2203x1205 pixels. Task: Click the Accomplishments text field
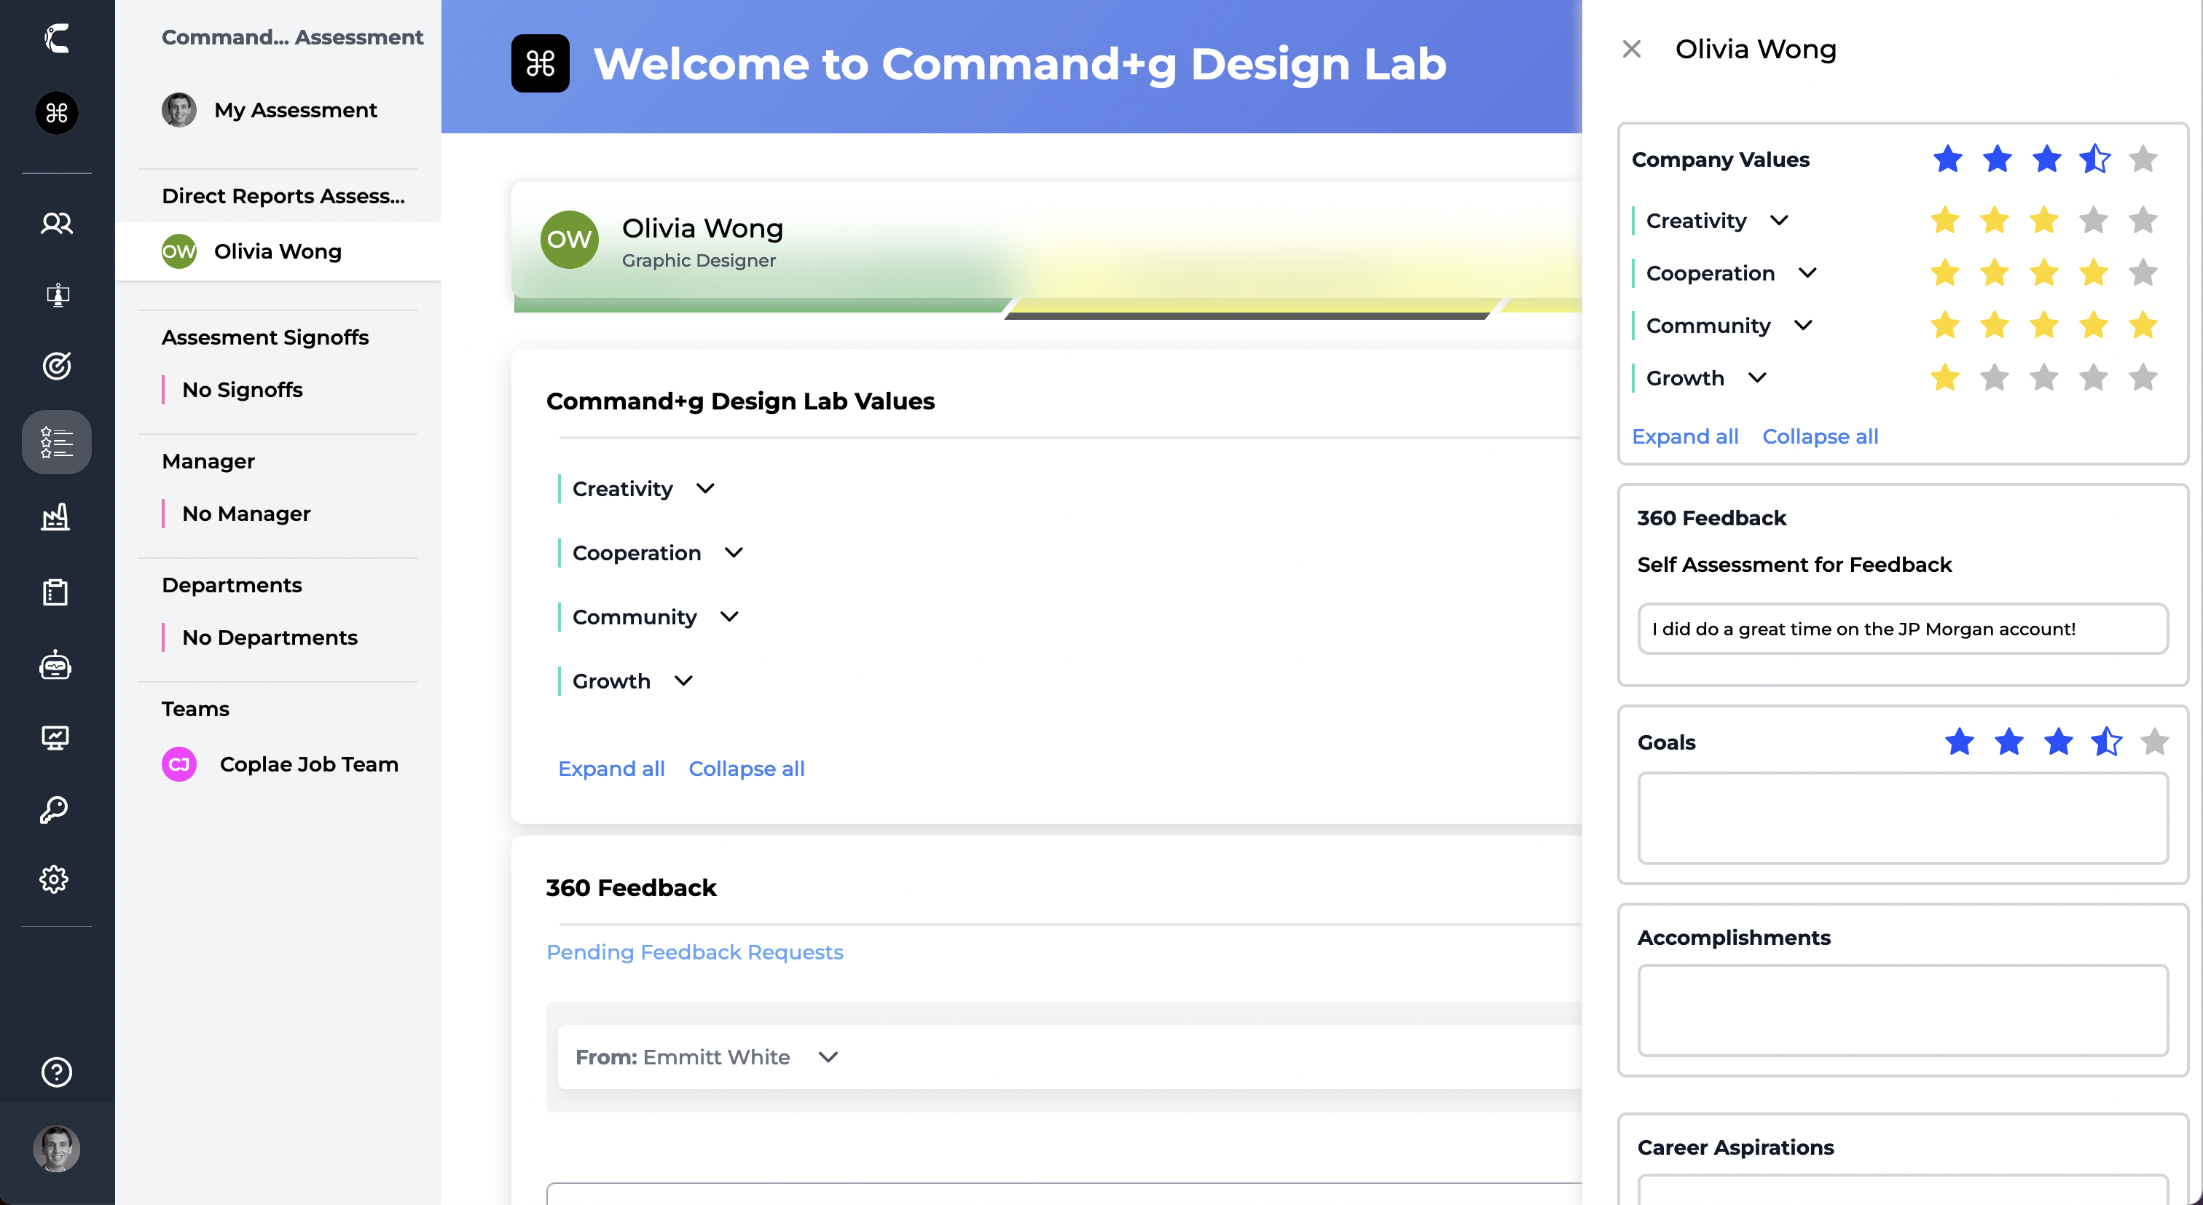1903,1011
